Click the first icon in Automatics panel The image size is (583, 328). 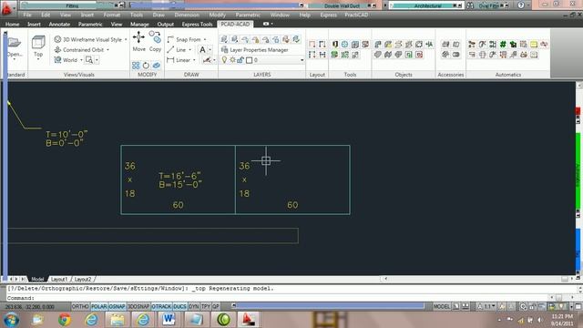point(472,45)
